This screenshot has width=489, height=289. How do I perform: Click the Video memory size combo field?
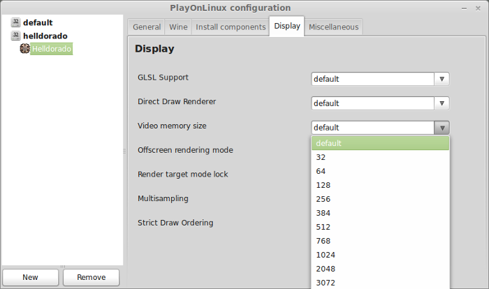click(x=372, y=128)
